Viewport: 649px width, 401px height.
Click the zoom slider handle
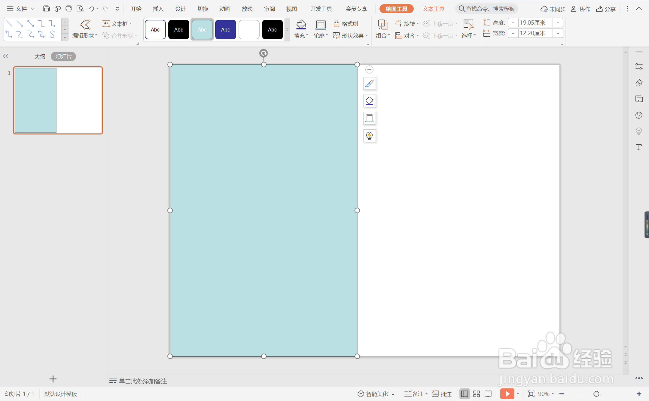pos(596,394)
